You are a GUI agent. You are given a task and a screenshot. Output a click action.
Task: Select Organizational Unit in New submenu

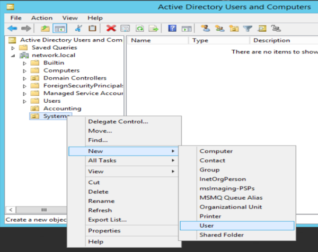click(x=237, y=207)
